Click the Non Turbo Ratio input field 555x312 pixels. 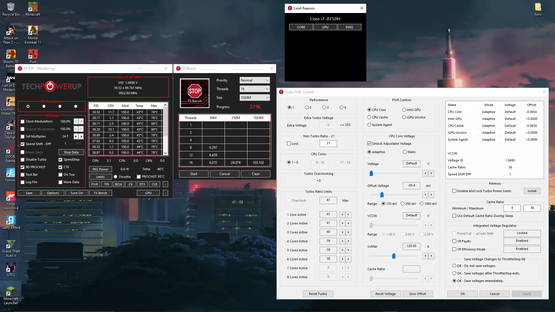[x=328, y=143]
